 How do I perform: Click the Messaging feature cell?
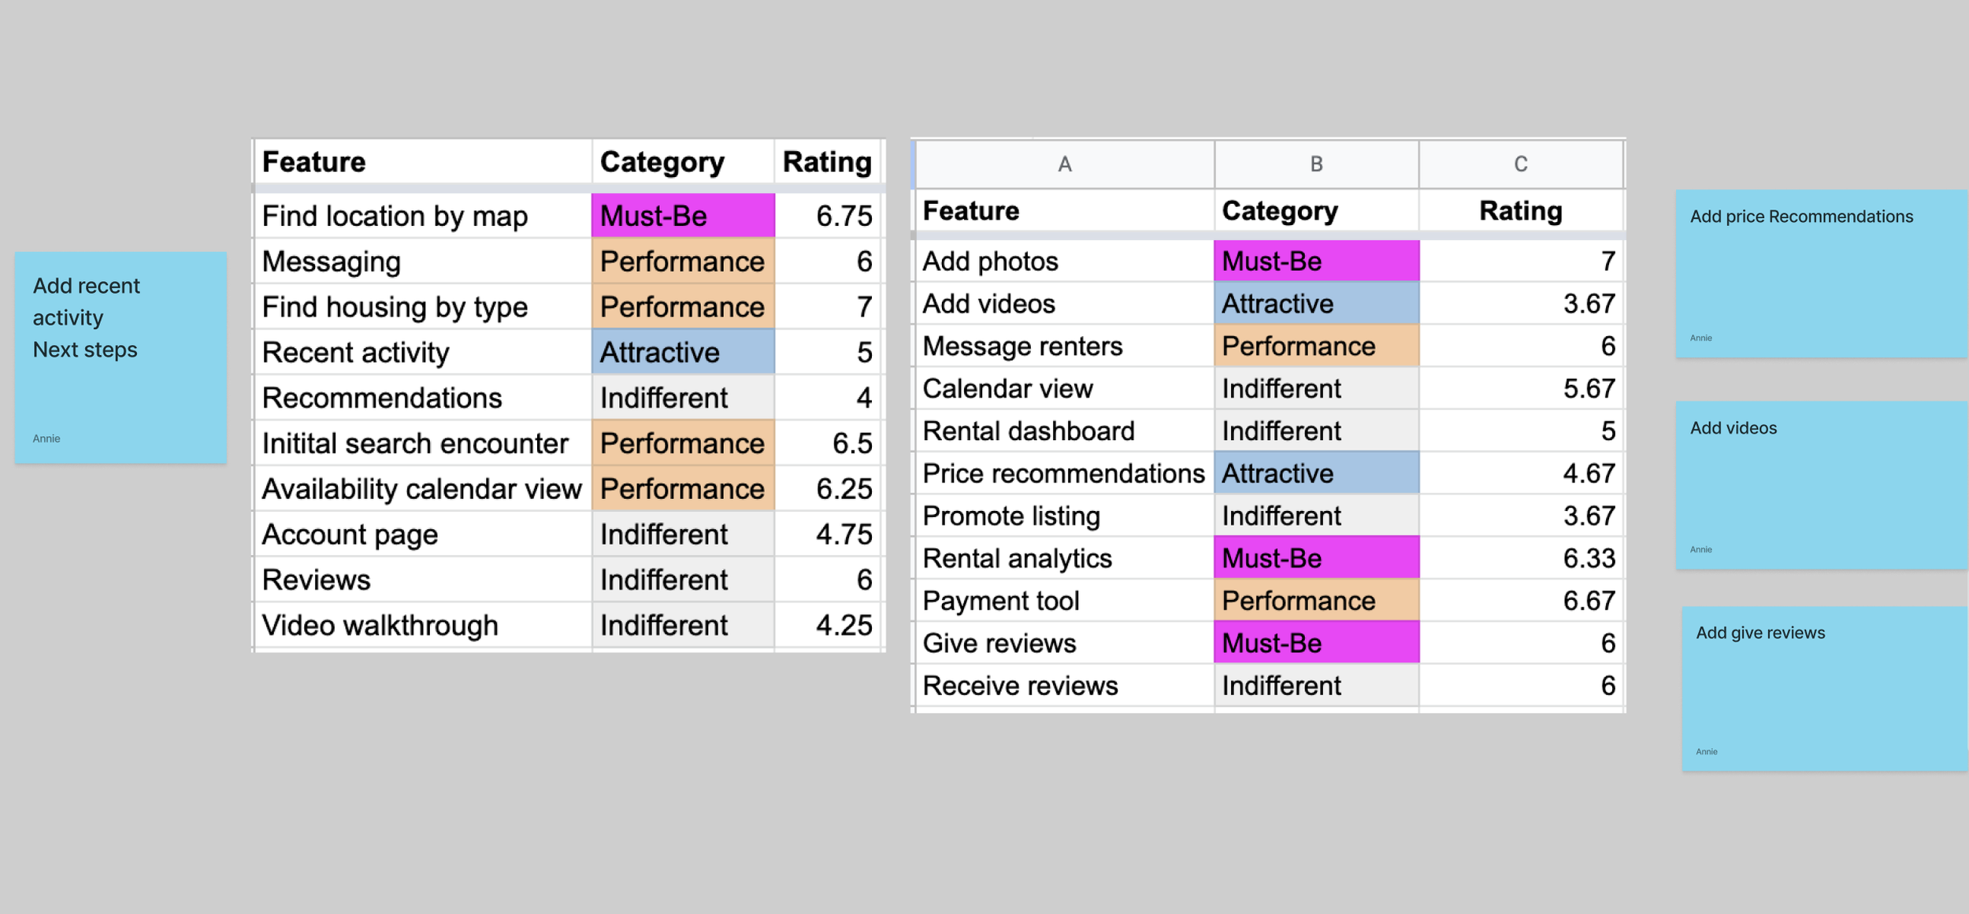tap(422, 261)
